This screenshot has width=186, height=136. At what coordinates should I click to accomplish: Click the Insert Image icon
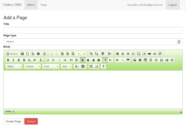pyautogui.click(x=135, y=60)
